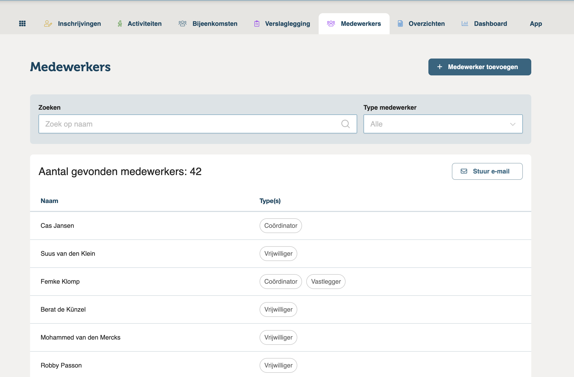Click the Verslaglegging clipboard icon
Screen dimensions: 574x377
[257, 23]
